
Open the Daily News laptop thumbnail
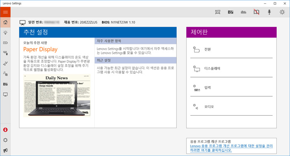pyautogui.click(x=57, y=95)
